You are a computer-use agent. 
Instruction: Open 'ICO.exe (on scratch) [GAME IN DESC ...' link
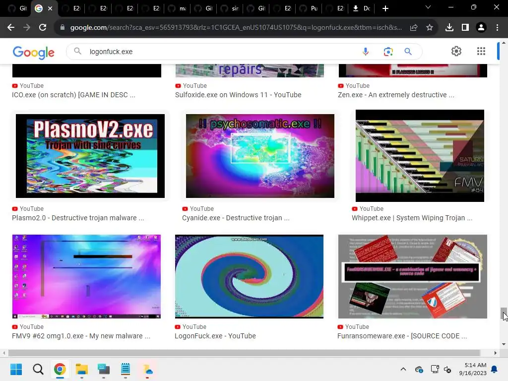coord(73,95)
